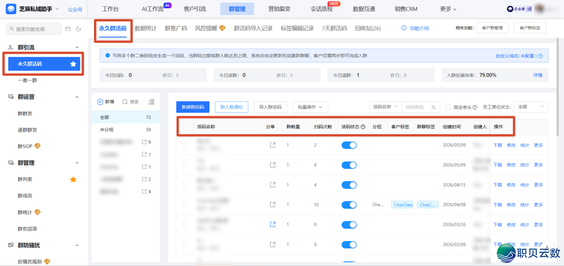This screenshot has height=266, width=564.
Task: Open the share icon in the 2-scan row
Action: coord(273,145)
